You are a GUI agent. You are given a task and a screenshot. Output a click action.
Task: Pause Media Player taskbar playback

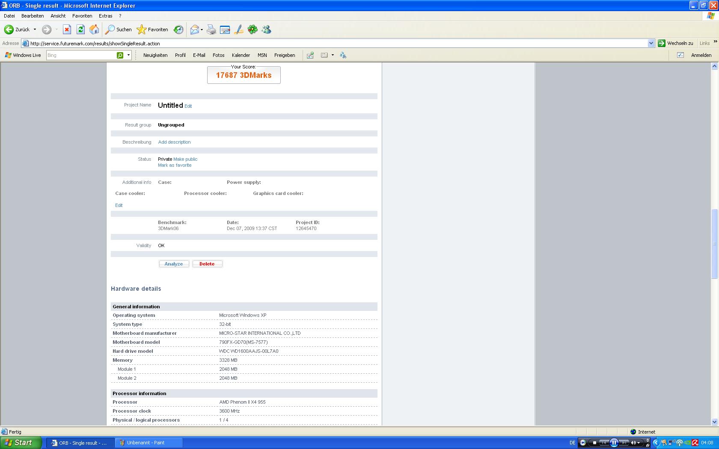(614, 443)
